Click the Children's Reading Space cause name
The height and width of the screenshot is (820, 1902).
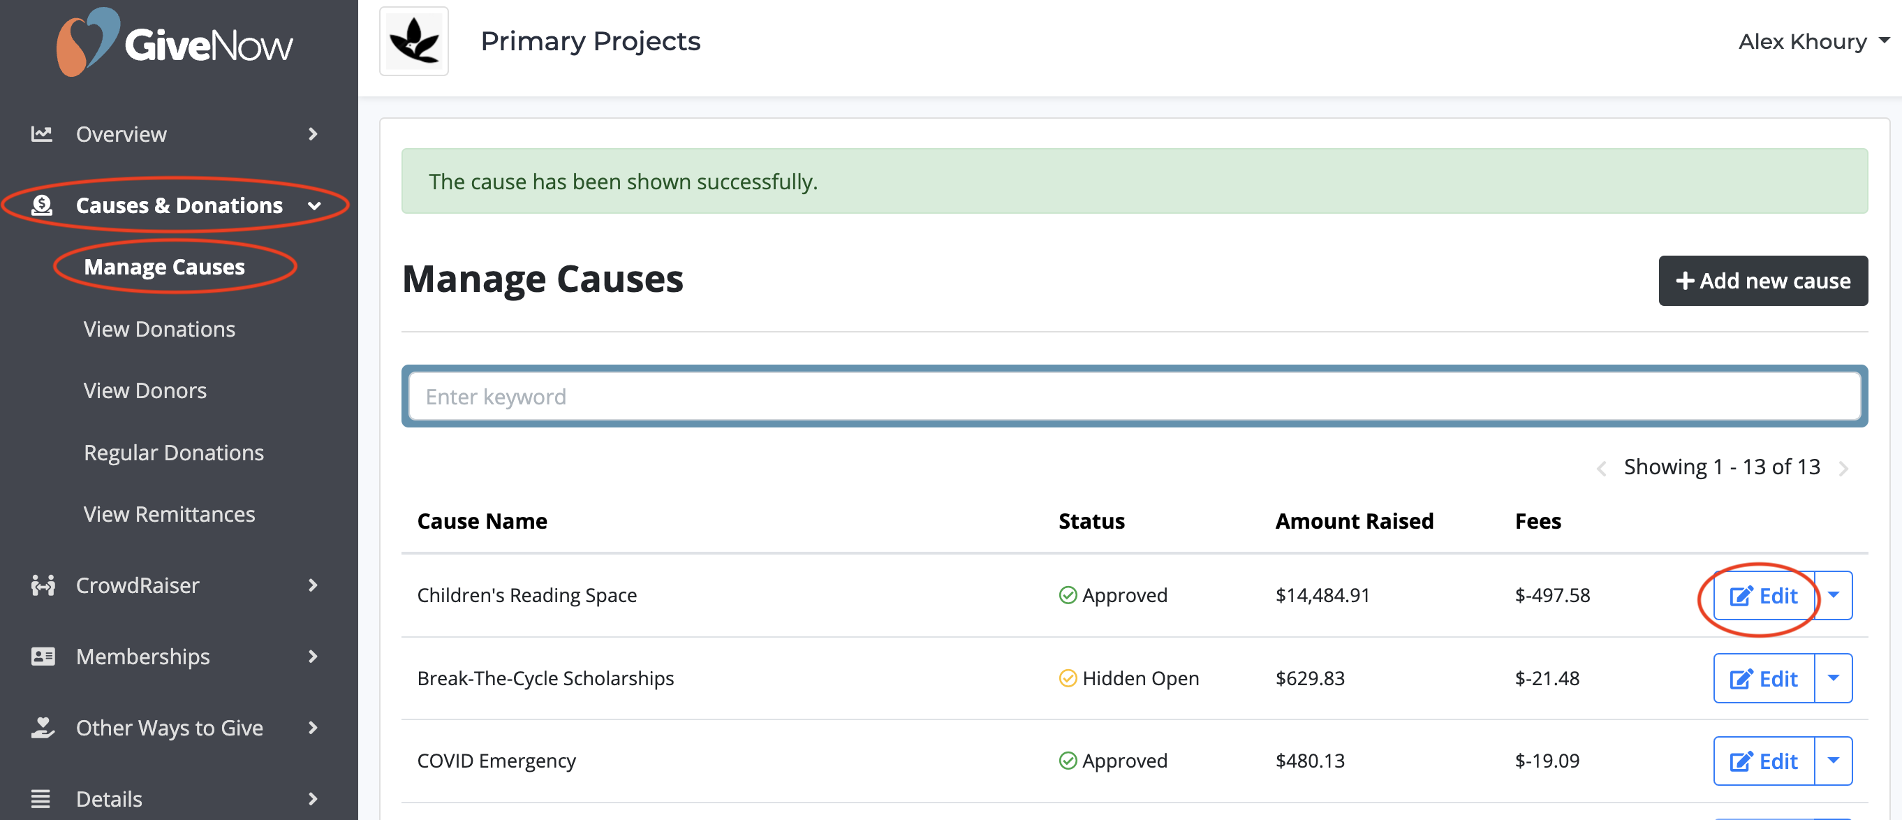526,595
